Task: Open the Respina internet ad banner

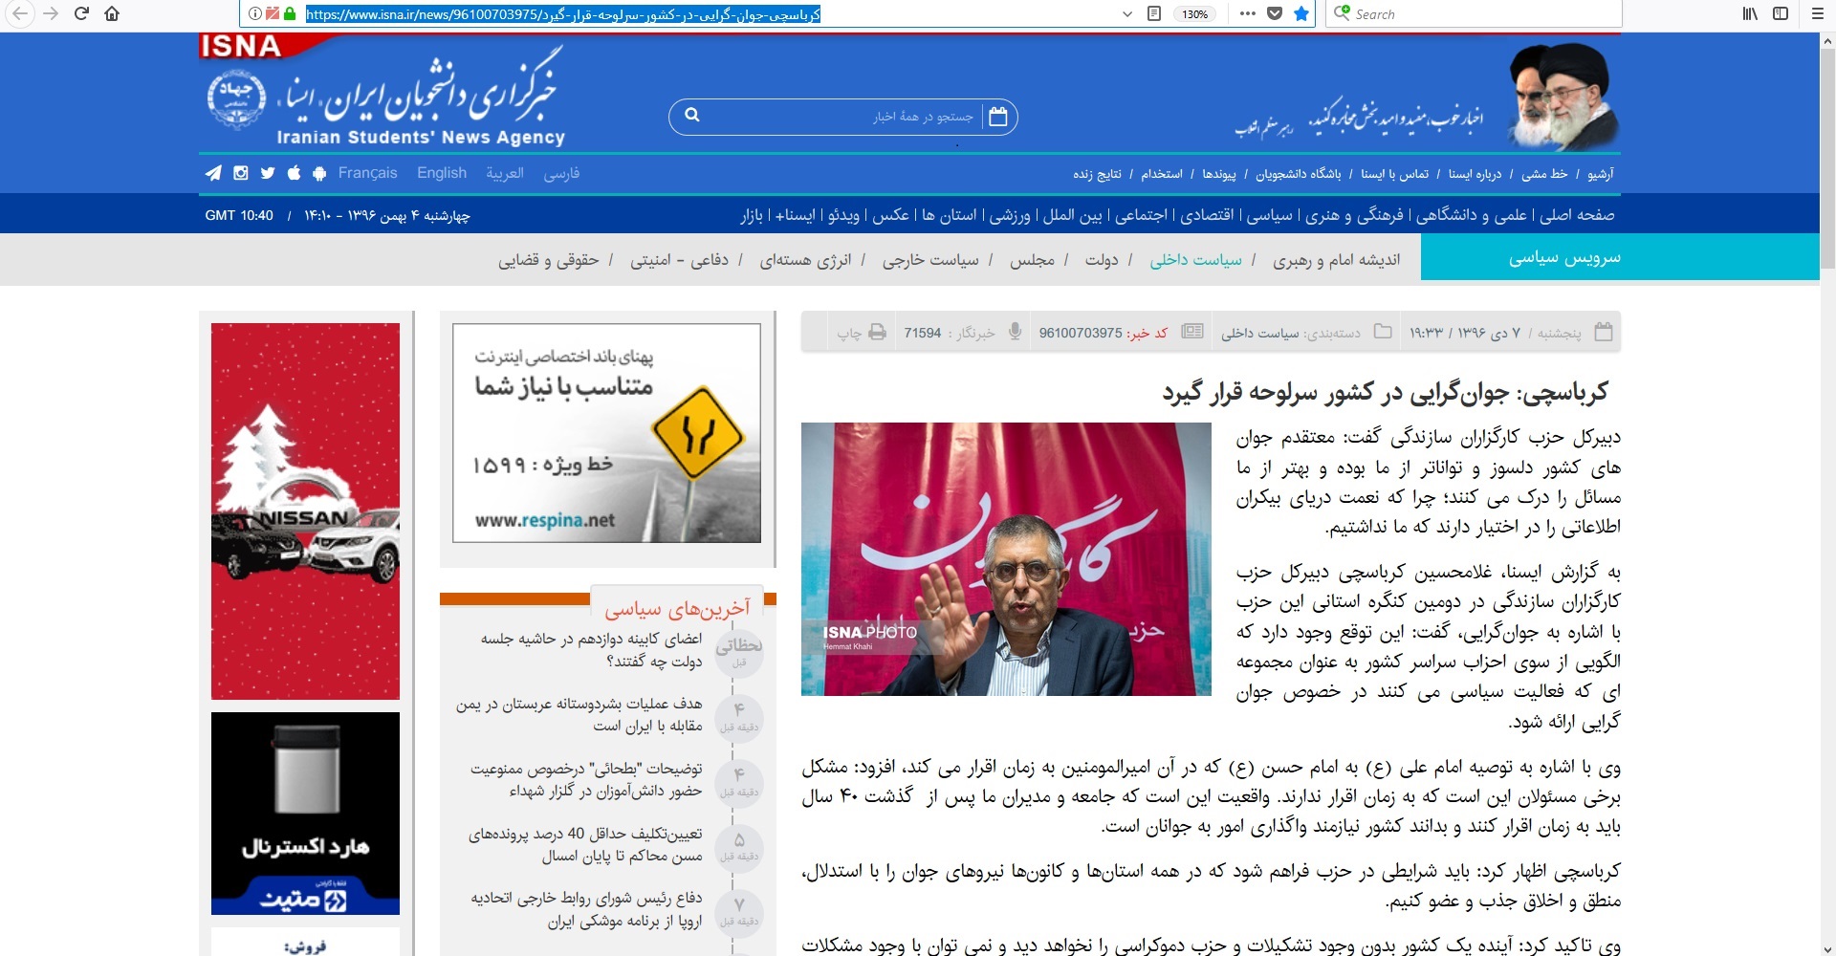Action: (606, 433)
